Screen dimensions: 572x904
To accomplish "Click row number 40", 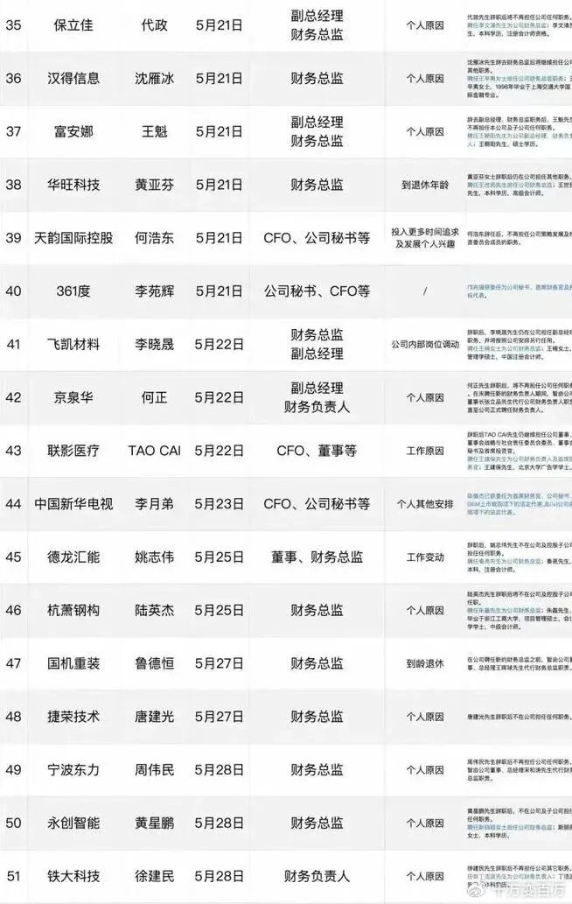I will tap(13, 291).
